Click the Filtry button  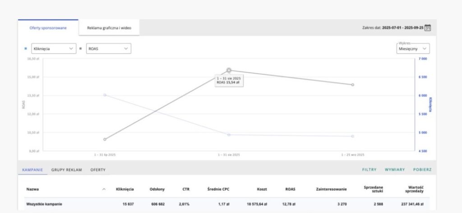point(369,170)
